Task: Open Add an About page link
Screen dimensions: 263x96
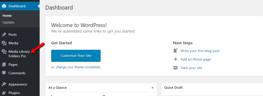Action: click(x=196, y=59)
